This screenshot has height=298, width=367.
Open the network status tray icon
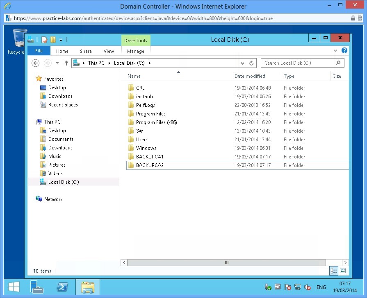[298, 287]
